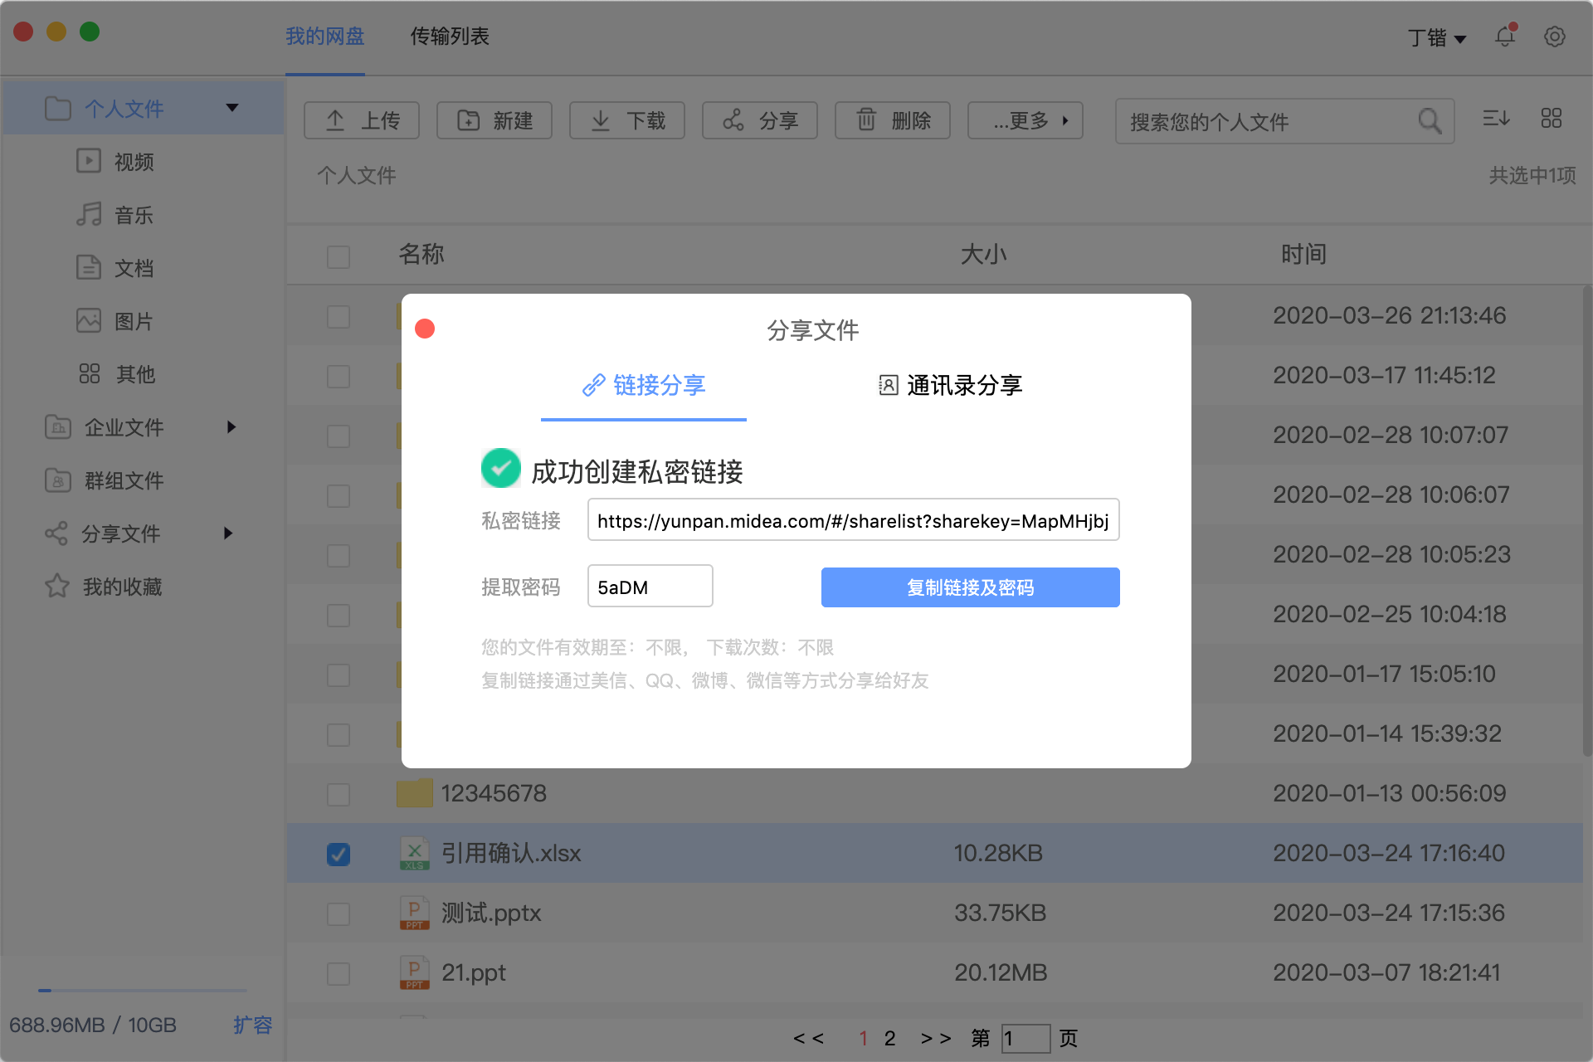This screenshot has height=1062, width=1593.
Task: Open the 丁锴 user dropdown
Action: 1437,37
